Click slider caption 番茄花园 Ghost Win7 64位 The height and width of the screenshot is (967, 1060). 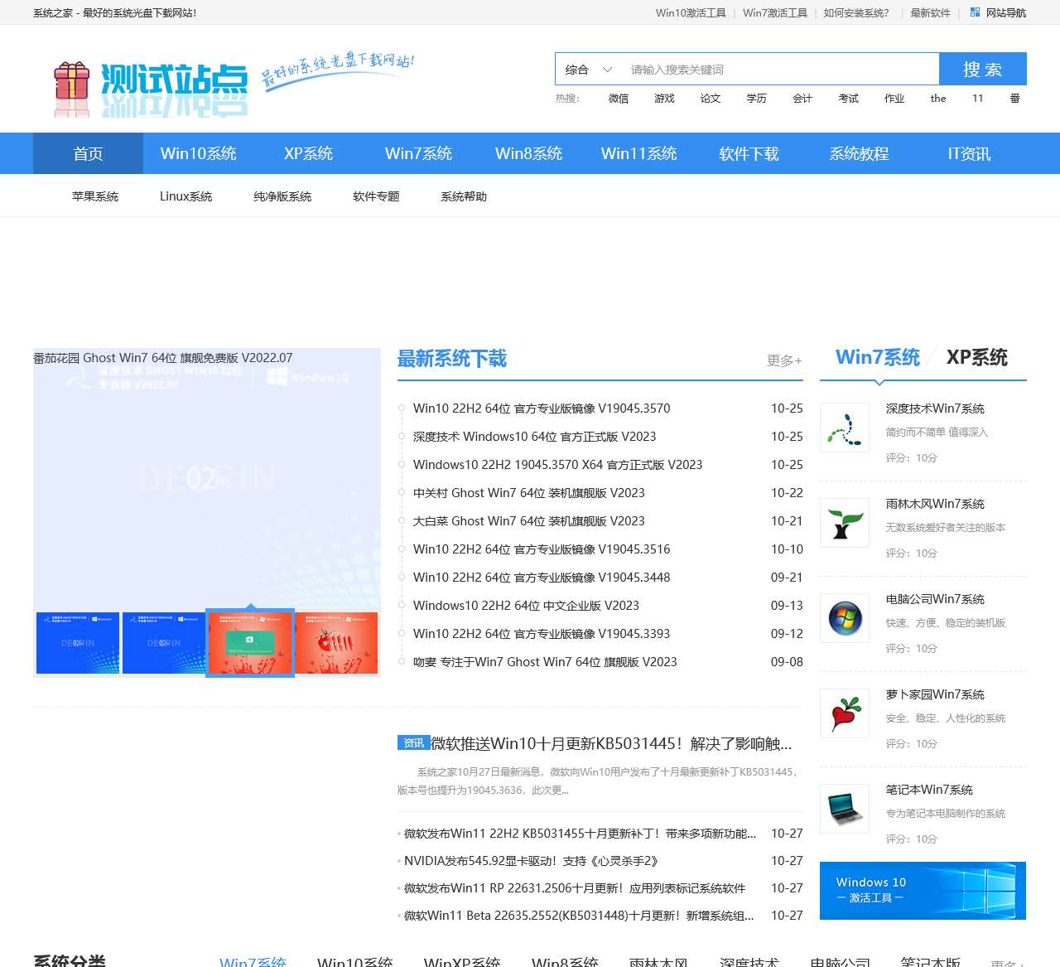click(163, 358)
